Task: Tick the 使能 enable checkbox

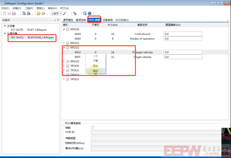Action: (92, 127)
